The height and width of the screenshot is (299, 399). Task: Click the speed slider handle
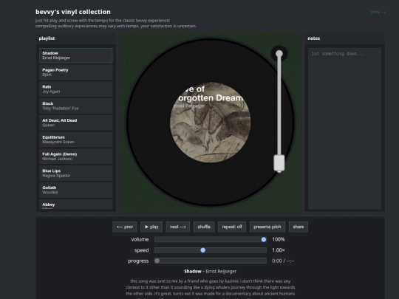pyautogui.click(x=202, y=250)
